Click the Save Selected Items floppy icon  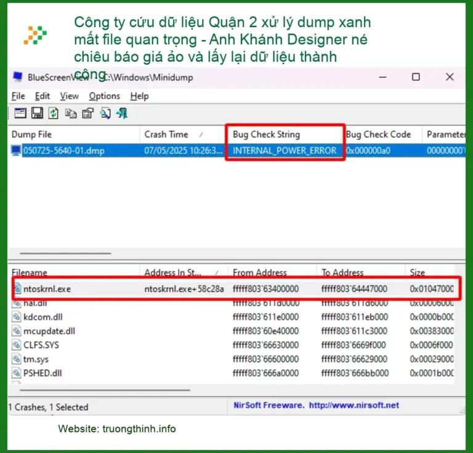click(x=37, y=114)
